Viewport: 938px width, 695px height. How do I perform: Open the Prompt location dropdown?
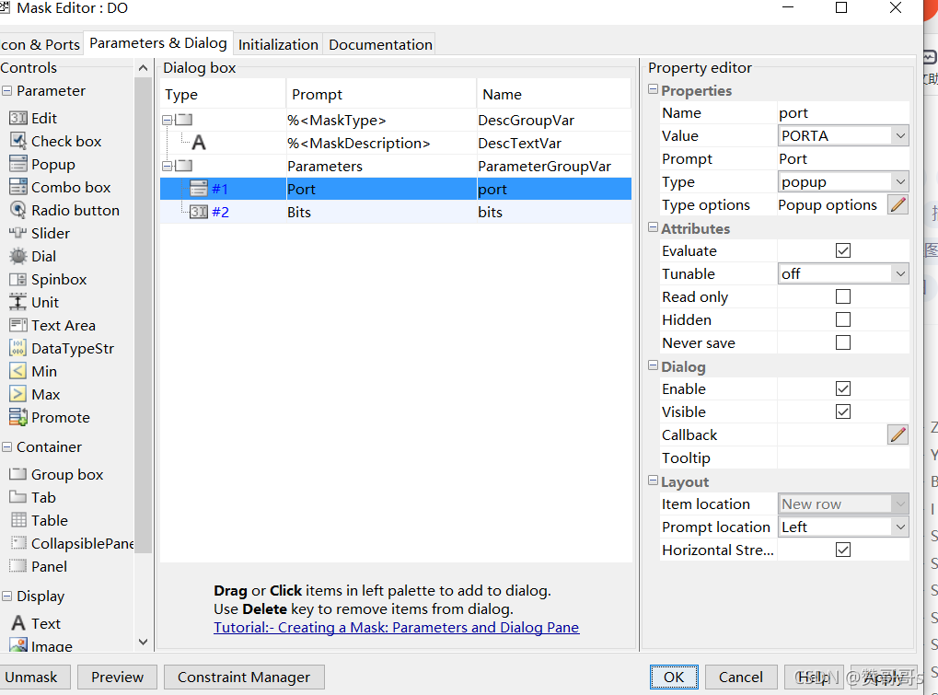843,527
